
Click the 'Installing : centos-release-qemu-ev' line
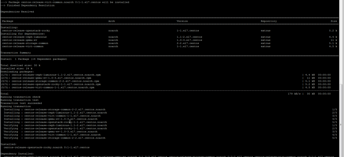(x=51, y=119)
